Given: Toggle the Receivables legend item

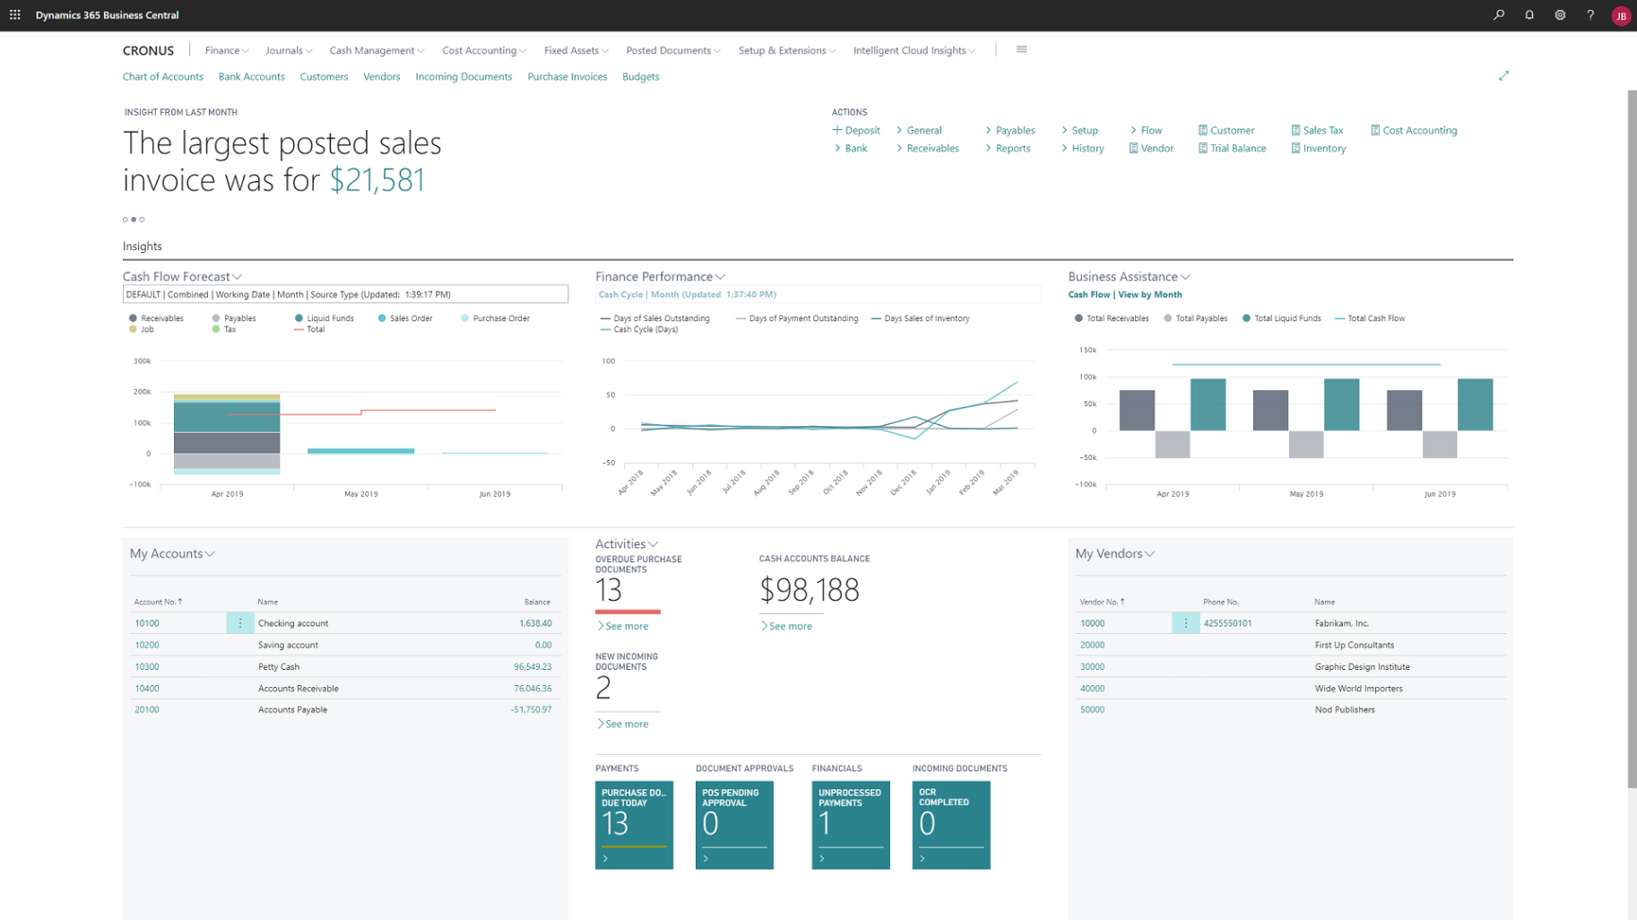Looking at the screenshot, I should point(156,318).
